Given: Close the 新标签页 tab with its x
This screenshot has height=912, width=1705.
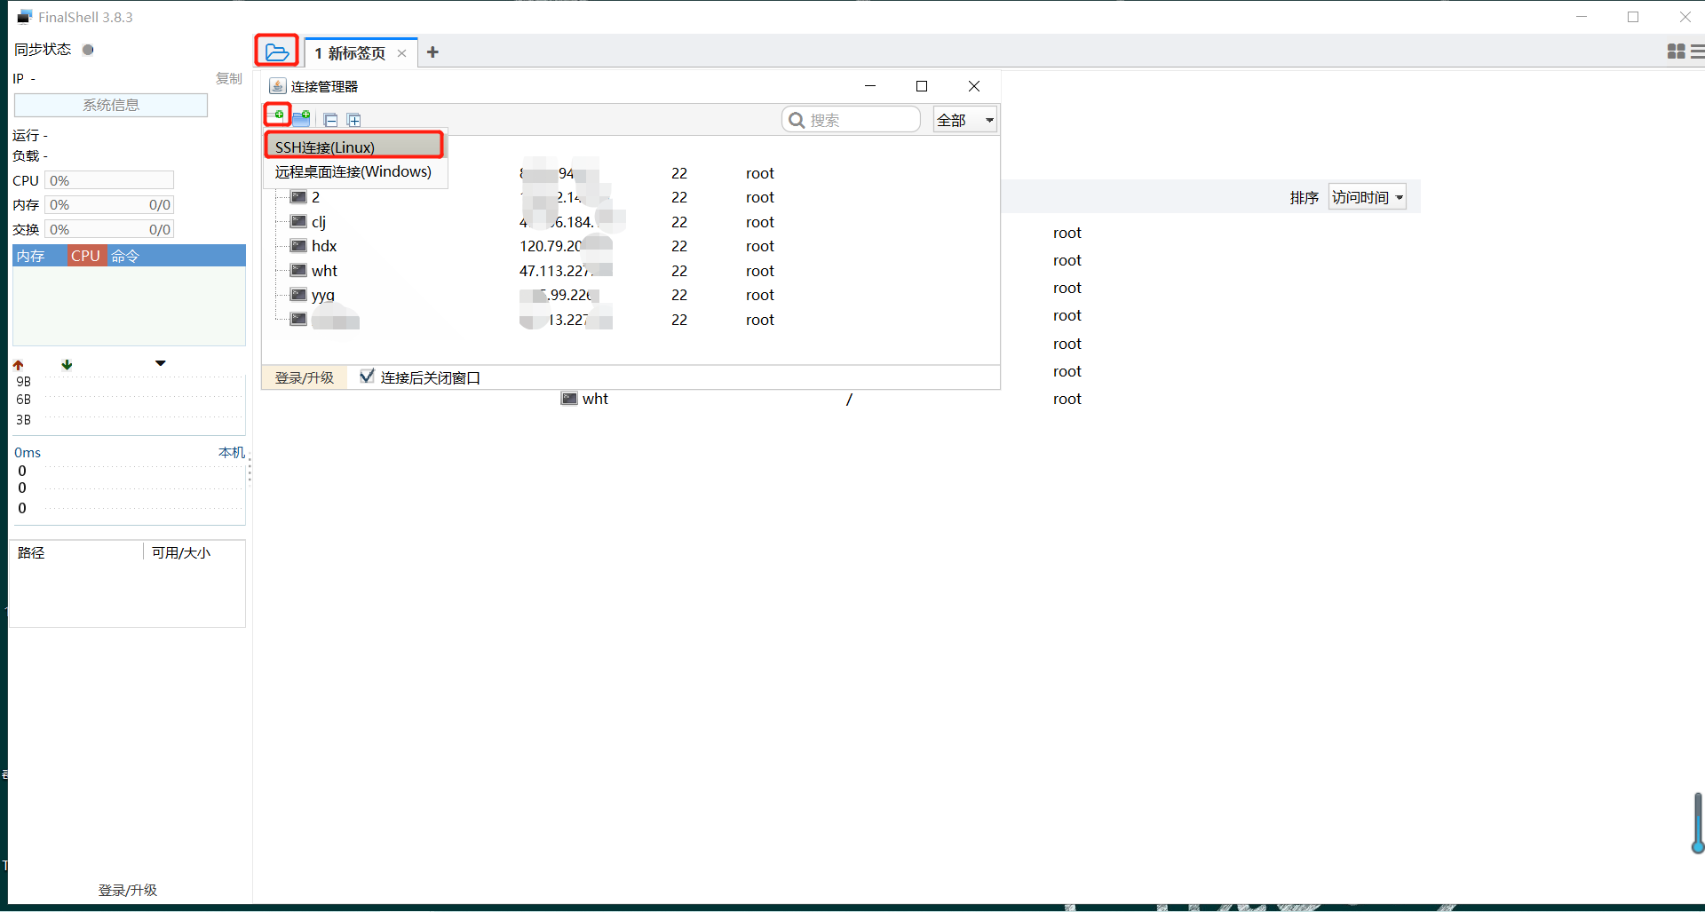Looking at the screenshot, I should (x=401, y=53).
